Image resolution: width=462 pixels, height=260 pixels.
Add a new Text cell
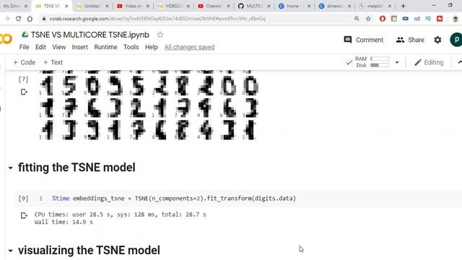point(53,63)
